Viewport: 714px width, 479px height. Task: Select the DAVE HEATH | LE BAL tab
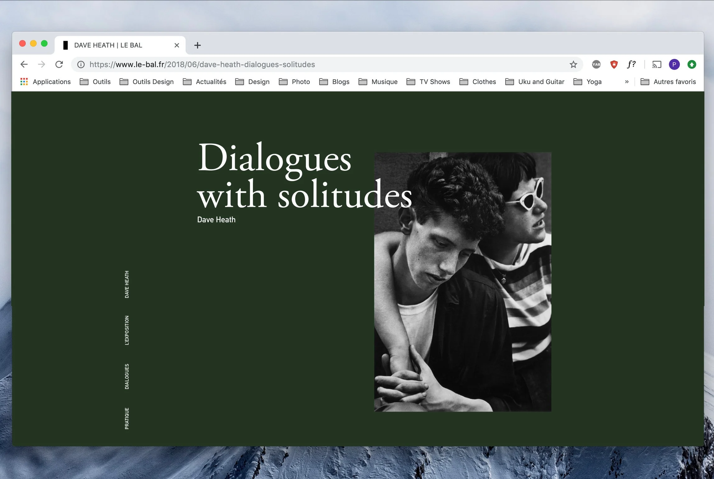click(x=120, y=45)
